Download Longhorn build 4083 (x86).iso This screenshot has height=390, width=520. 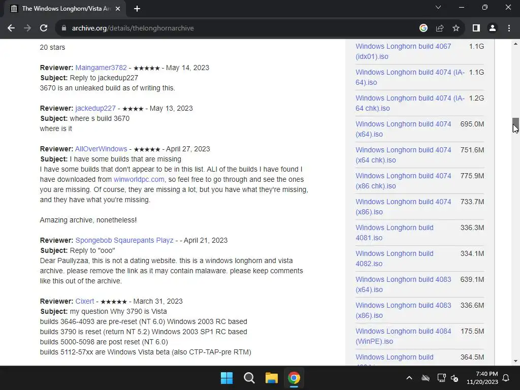coord(403,310)
